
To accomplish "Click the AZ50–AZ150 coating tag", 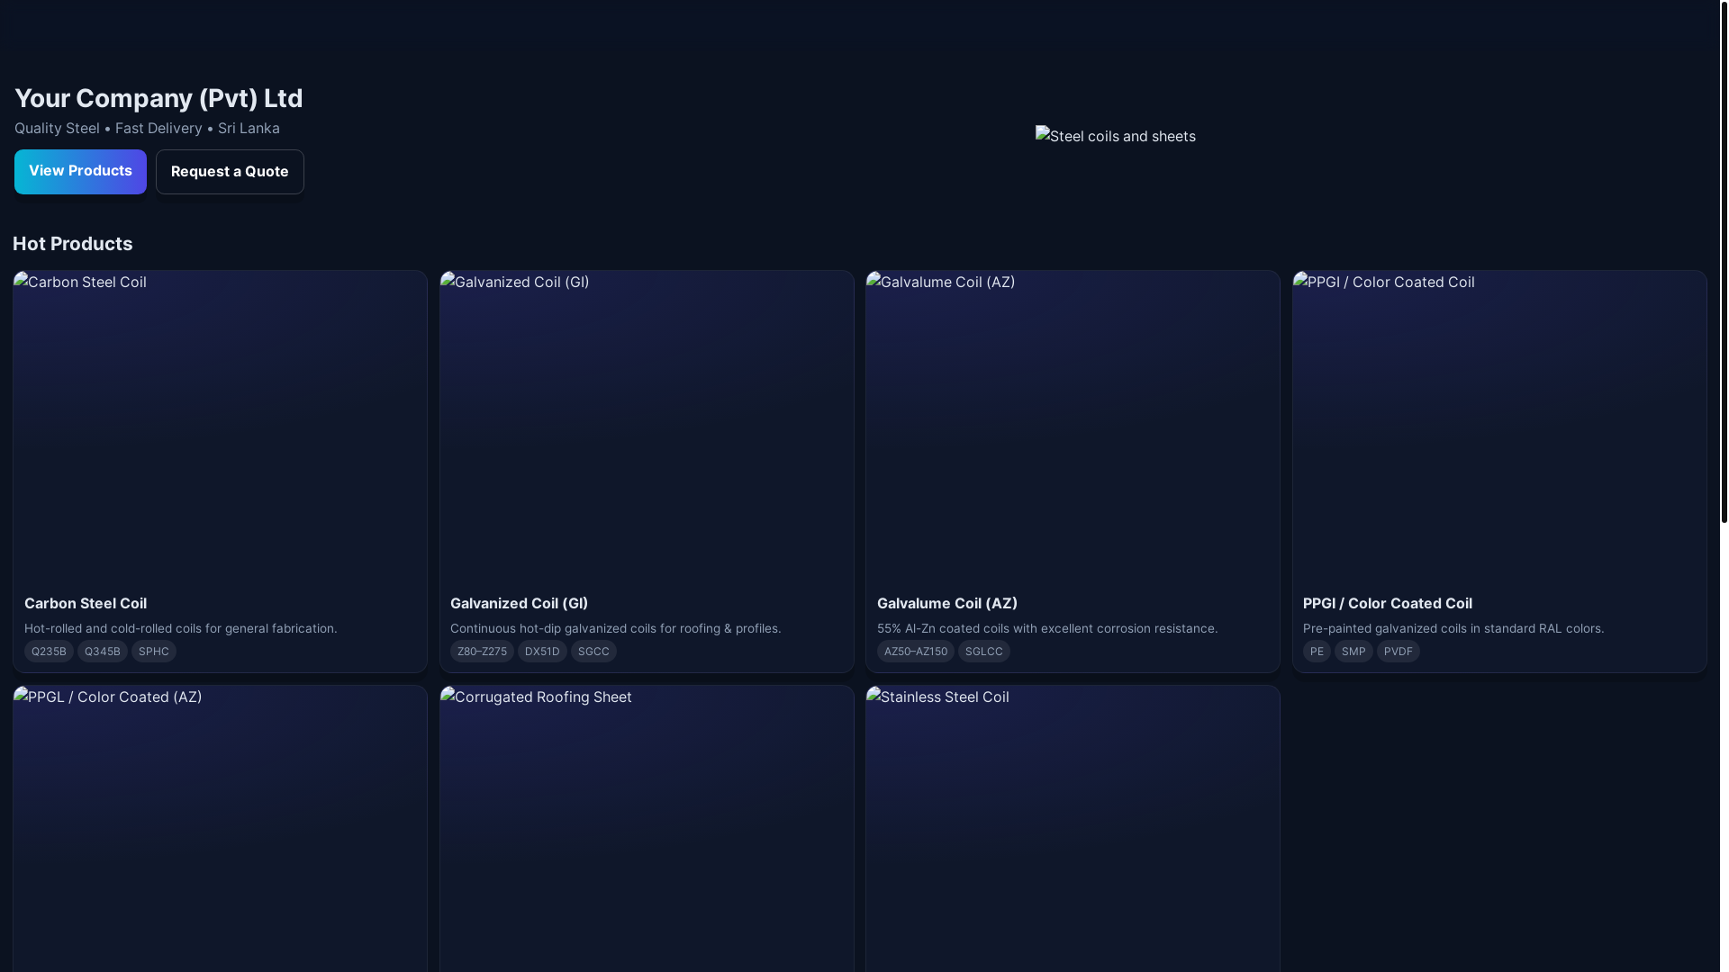I will (916, 652).
